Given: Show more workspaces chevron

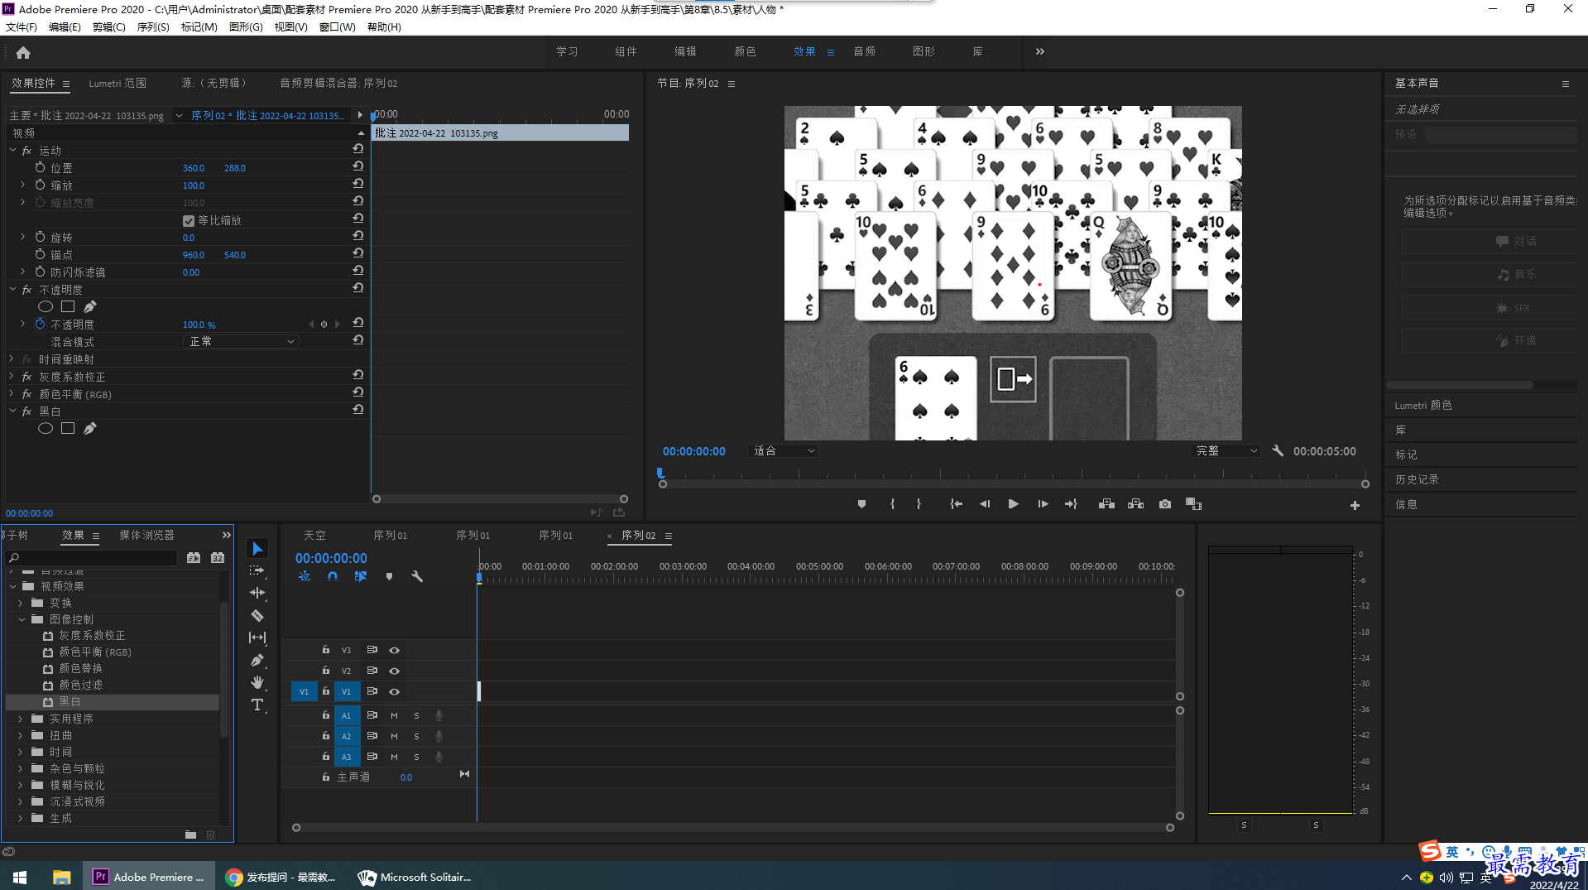Looking at the screenshot, I should (x=1040, y=51).
